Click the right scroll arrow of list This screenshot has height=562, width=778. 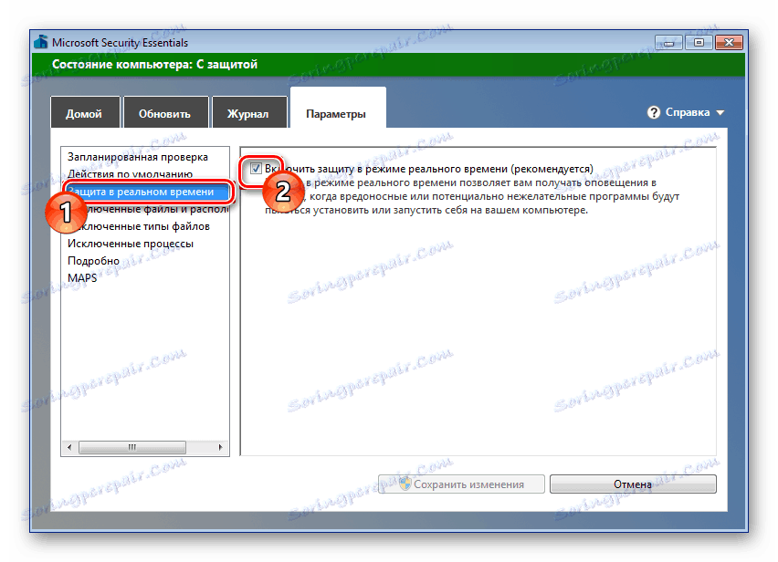tap(221, 447)
